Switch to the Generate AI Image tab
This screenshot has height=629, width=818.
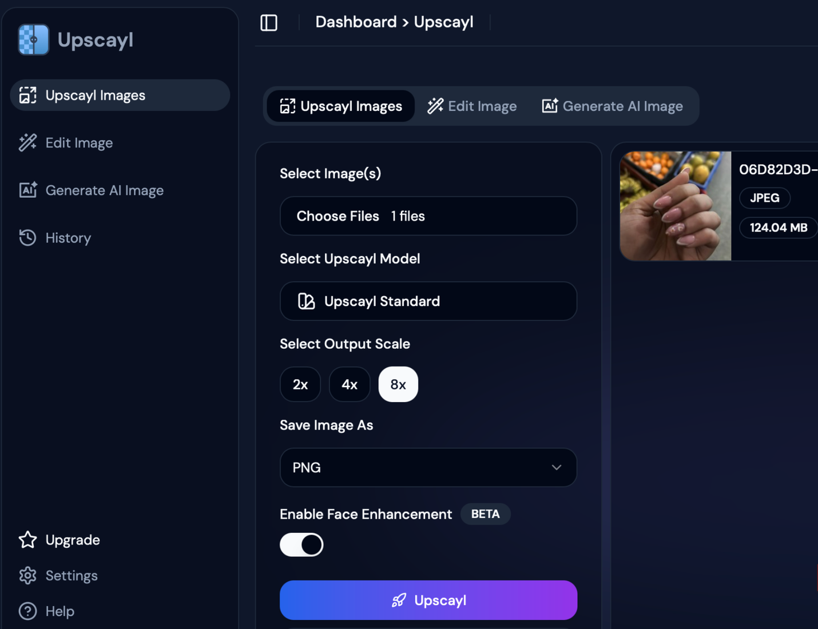point(612,106)
